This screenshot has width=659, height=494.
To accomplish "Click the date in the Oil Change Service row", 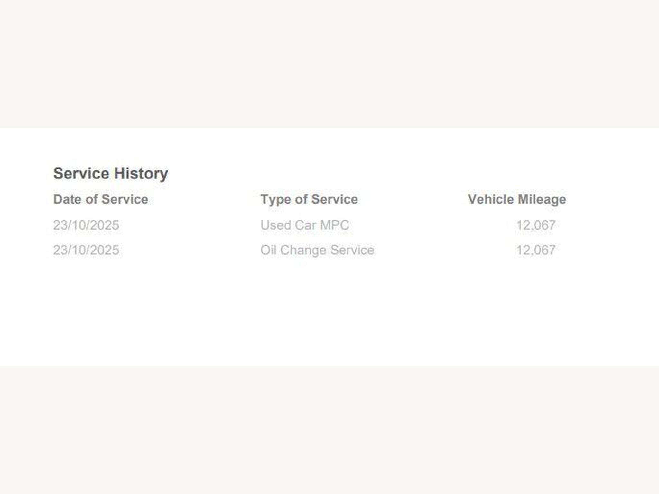I will point(86,250).
